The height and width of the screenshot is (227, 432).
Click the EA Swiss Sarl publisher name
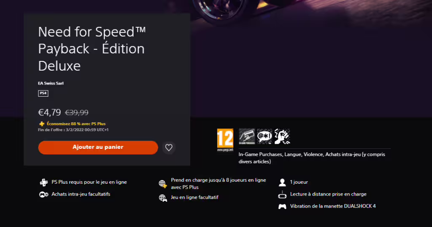(51, 83)
